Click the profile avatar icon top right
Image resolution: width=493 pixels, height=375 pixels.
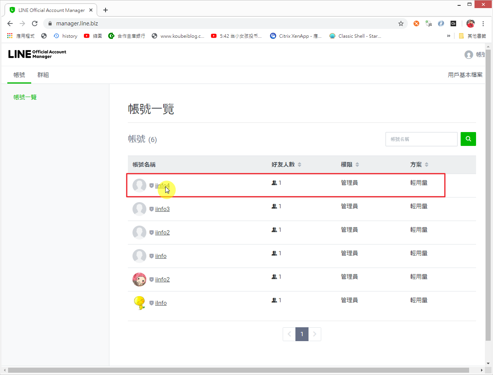click(469, 54)
